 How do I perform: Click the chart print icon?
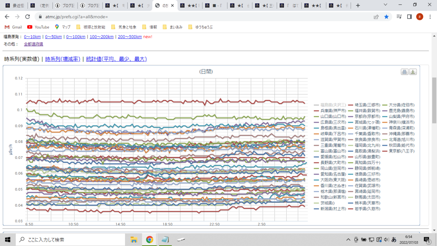(x=405, y=72)
